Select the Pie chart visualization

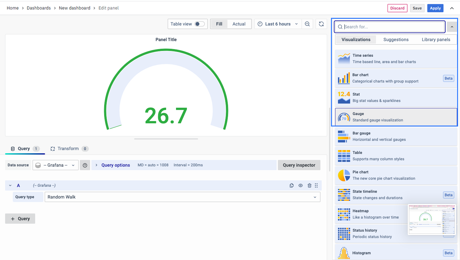click(x=396, y=175)
